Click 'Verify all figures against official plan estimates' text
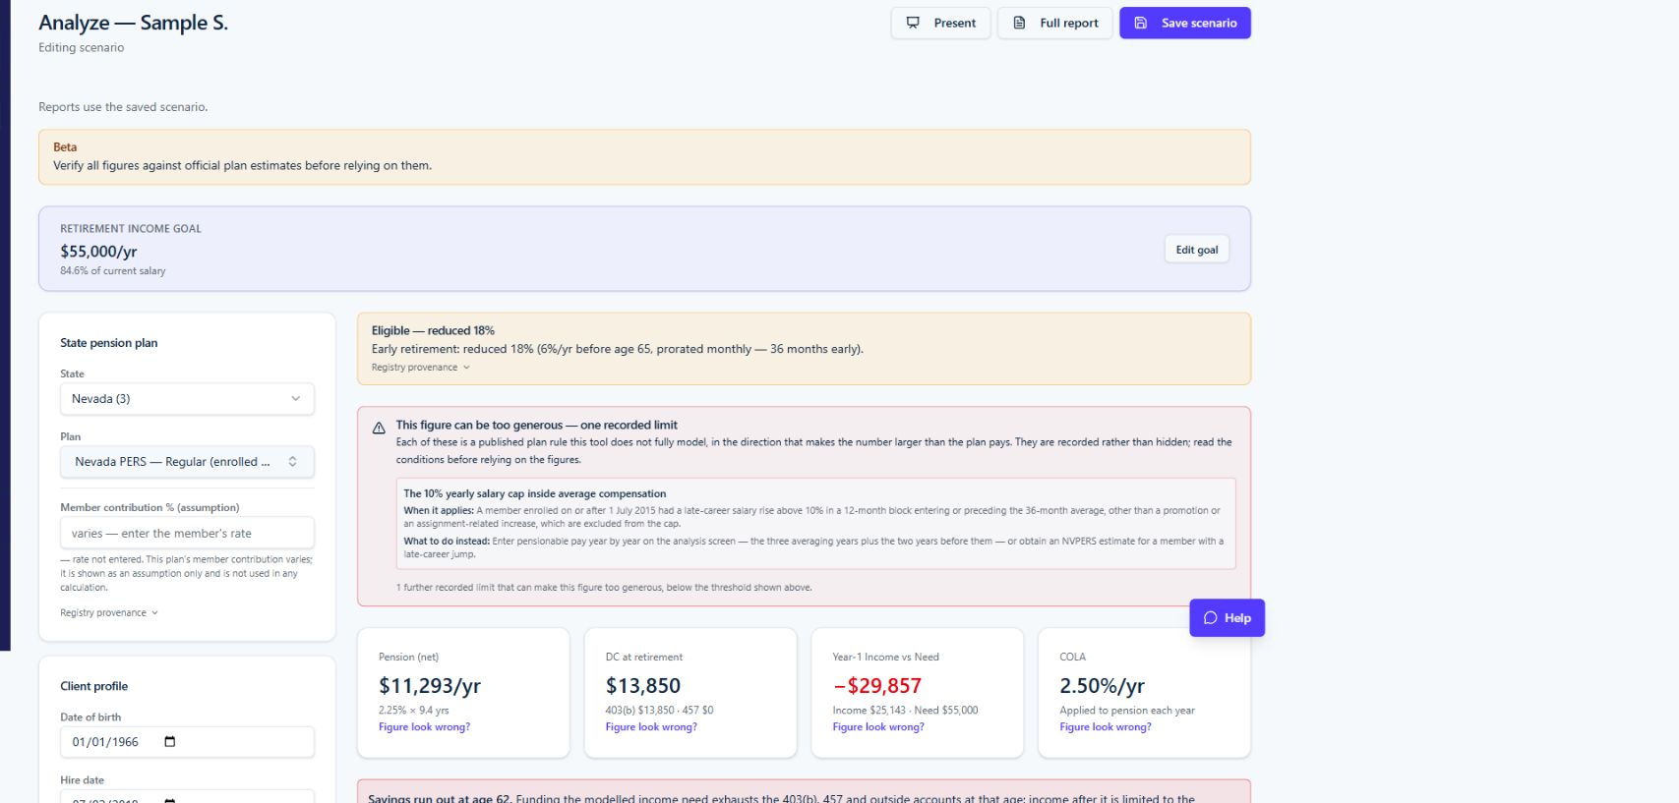The height and width of the screenshot is (803, 1679). click(x=242, y=165)
